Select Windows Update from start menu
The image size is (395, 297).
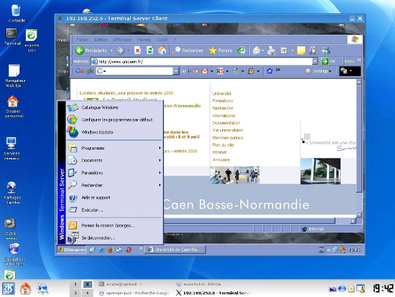click(x=97, y=132)
